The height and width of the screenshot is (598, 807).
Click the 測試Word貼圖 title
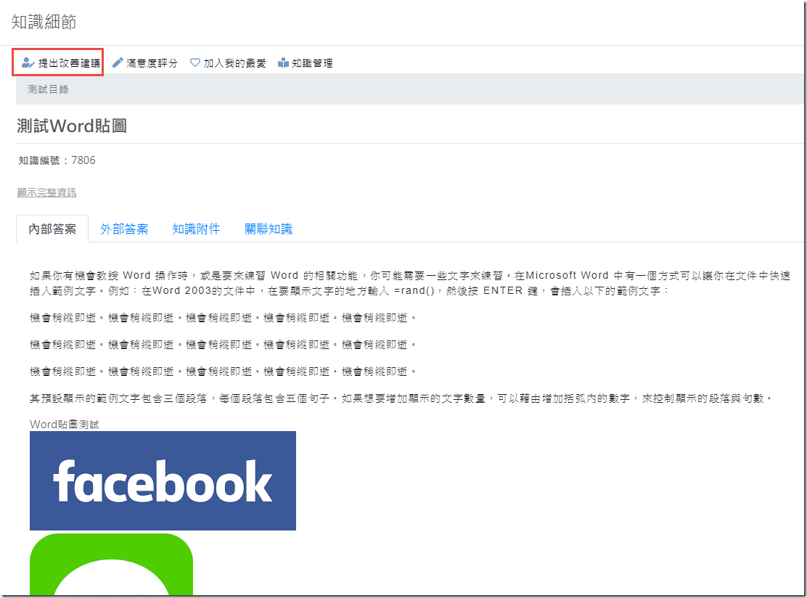72,126
